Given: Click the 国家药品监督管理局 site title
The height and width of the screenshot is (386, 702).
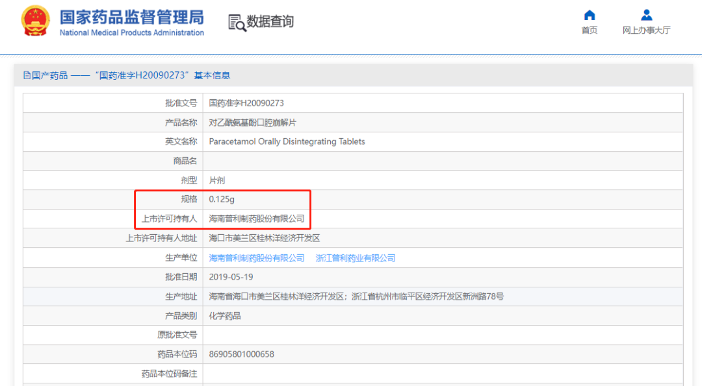Looking at the screenshot, I should pos(131,17).
